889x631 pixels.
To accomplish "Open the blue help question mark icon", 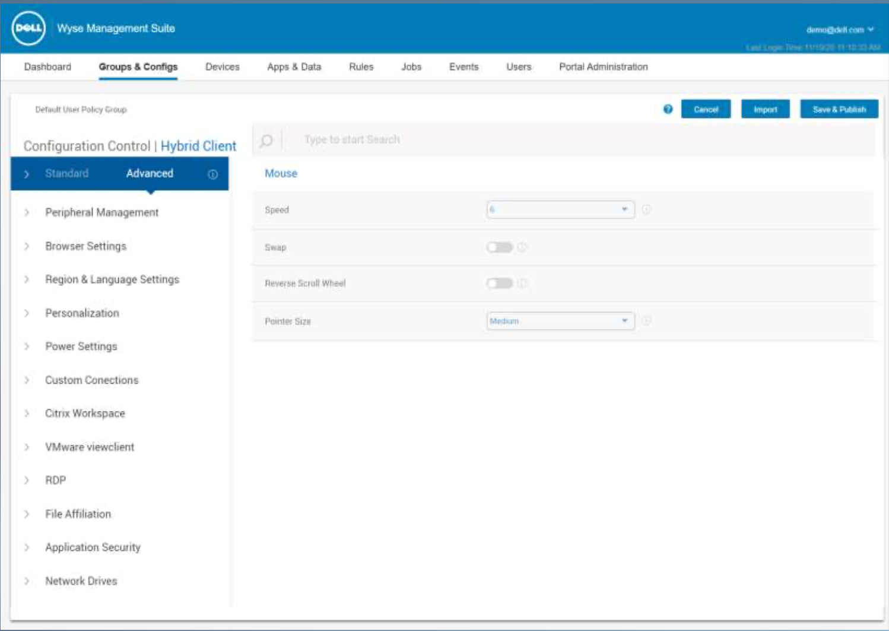I will pyautogui.click(x=668, y=109).
